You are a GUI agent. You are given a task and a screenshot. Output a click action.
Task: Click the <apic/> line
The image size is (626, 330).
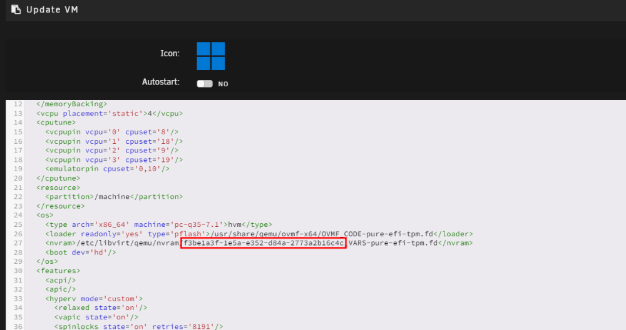(60, 289)
